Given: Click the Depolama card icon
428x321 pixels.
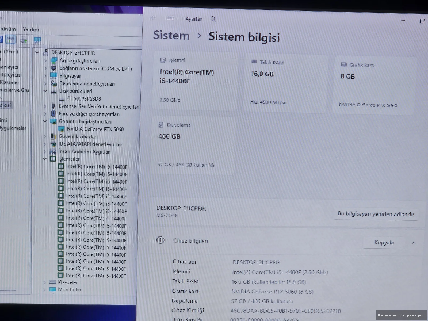Looking at the screenshot, I should coord(161,125).
